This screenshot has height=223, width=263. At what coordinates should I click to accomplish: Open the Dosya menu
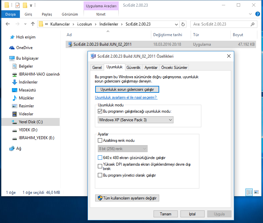pyautogui.click(x=11, y=14)
